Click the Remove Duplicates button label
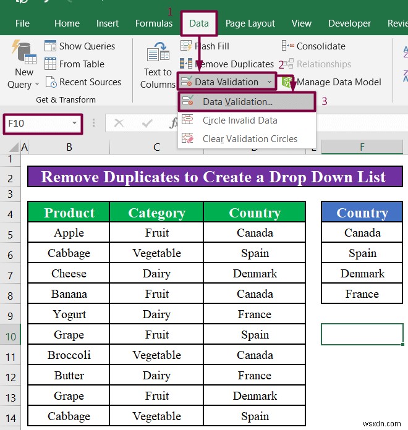The image size is (408, 430). [234, 64]
